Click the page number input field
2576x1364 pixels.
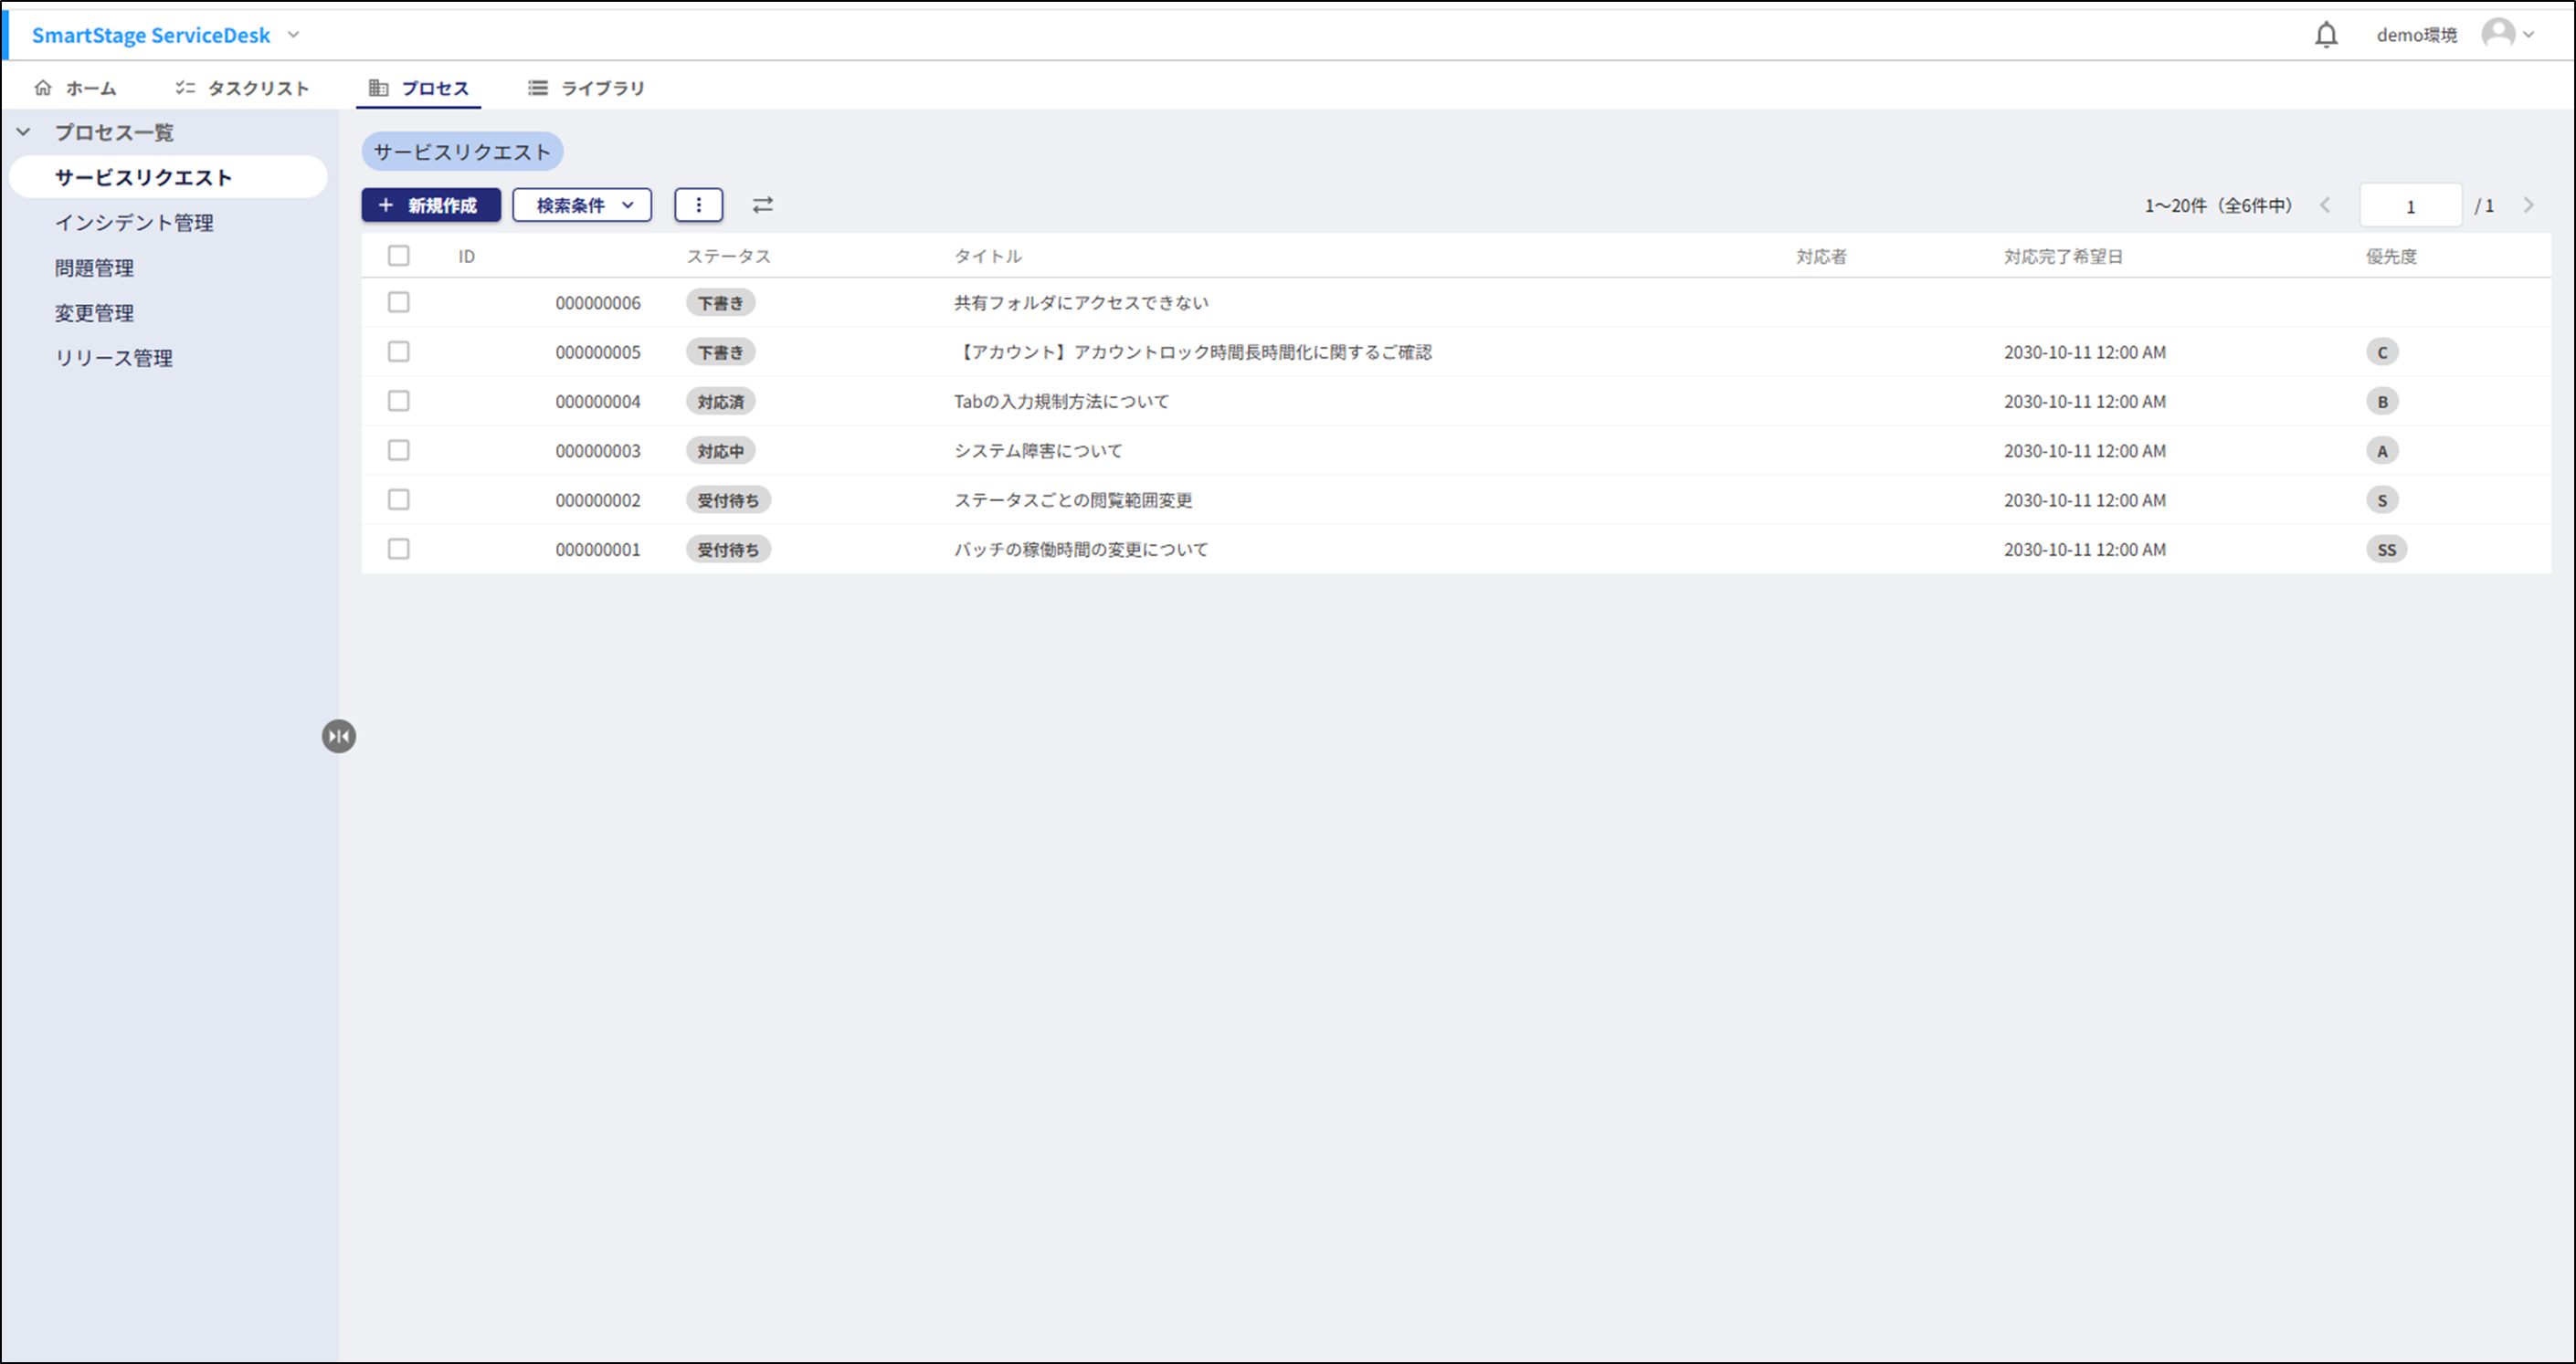click(x=2409, y=205)
